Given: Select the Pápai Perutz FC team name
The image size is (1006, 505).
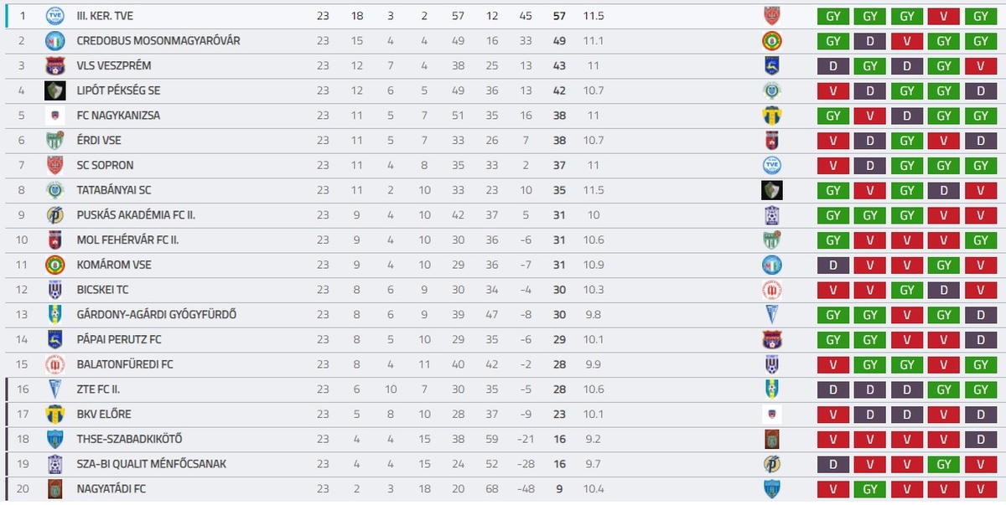Looking at the screenshot, I should click(x=118, y=340).
